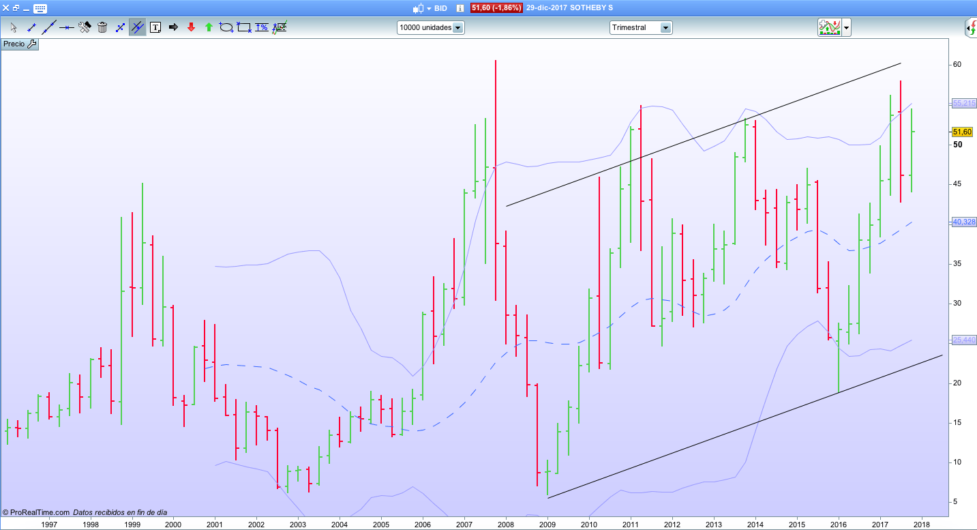Select the horizontal line tool

point(66,27)
